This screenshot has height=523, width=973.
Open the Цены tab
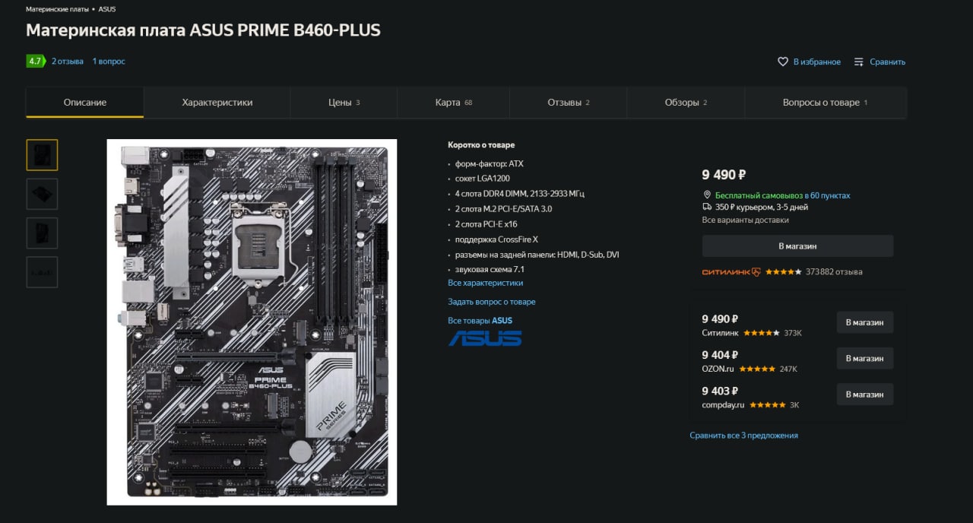[344, 103]
